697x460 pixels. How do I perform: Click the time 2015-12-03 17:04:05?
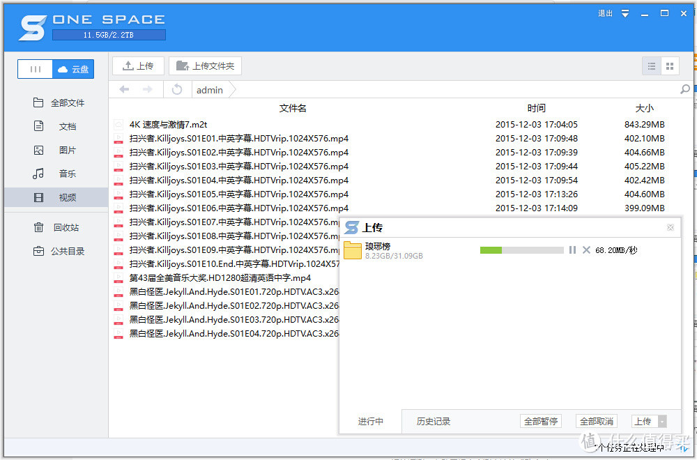coord(537,125)
